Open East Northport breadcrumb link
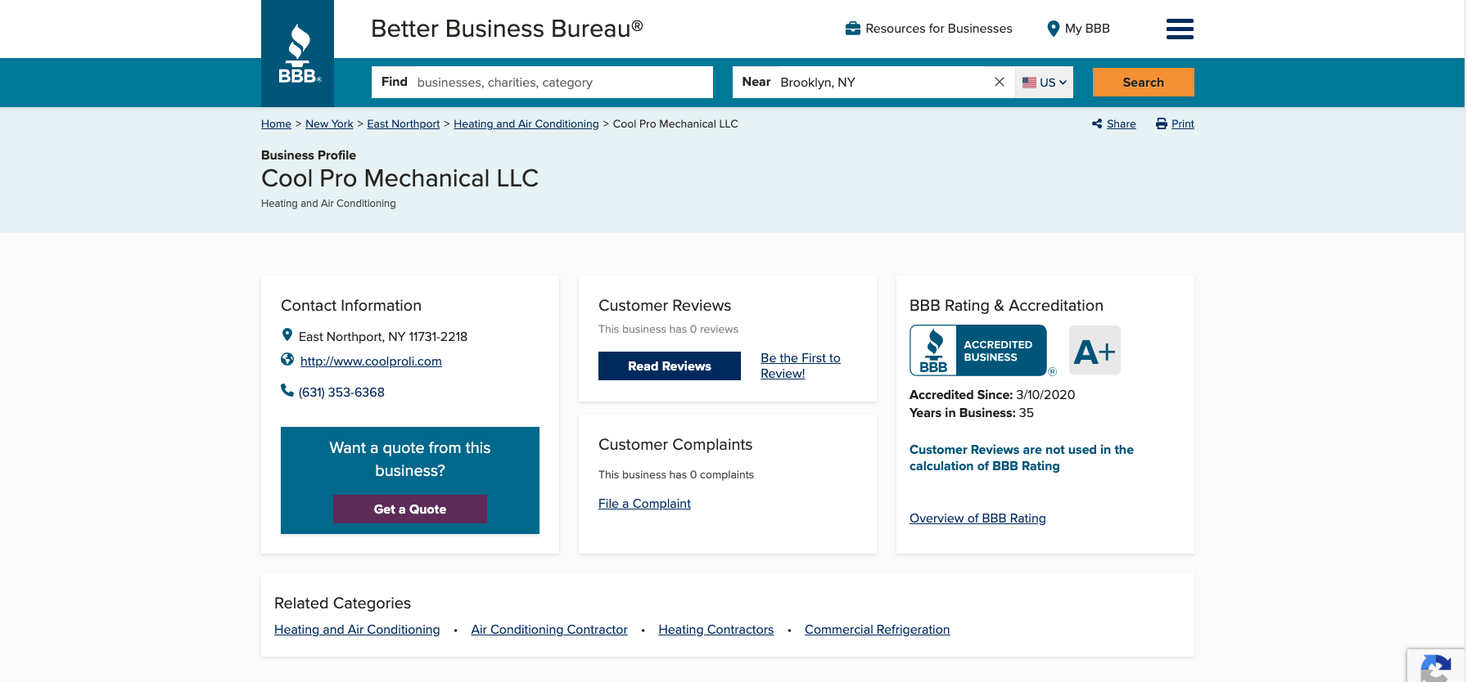This screenshot has width=1467, height=682. 404,124
